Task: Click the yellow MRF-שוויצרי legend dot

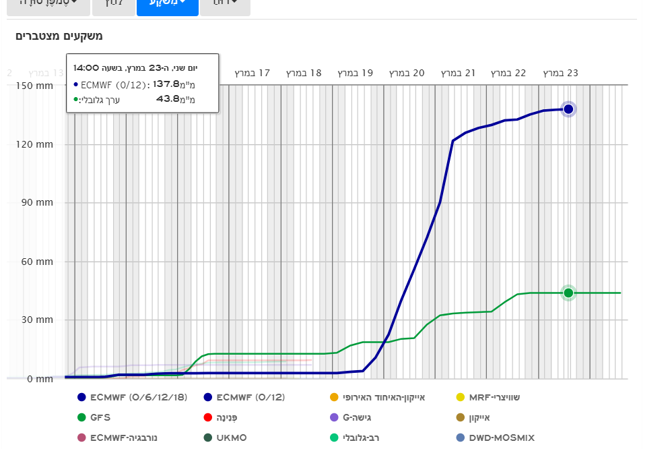Action: [x=461, y=398]
